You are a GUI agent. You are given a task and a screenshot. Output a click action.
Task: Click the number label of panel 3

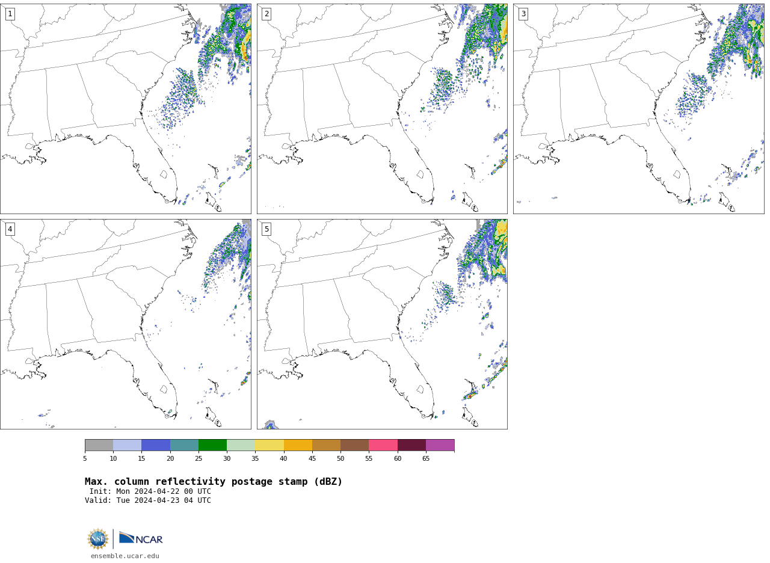pos(523,14)
